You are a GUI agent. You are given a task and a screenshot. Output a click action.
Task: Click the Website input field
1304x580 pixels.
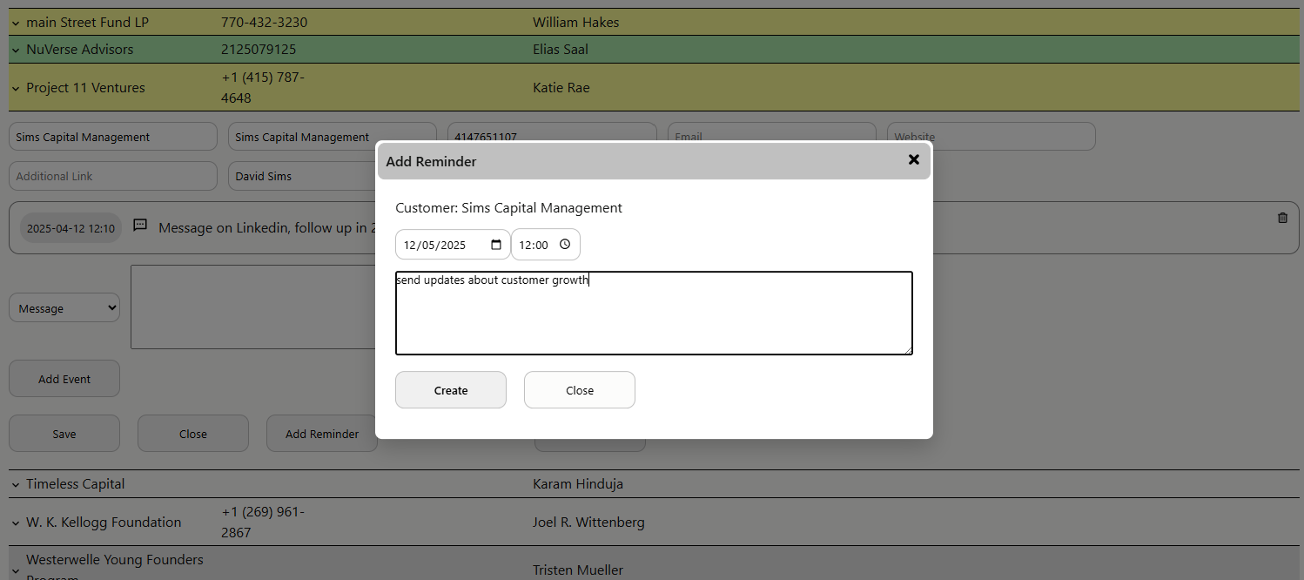(991, 137)
